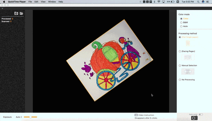Click the settings gear icon in left panel
Screen dimensions: 212x121
(x=16, y=13)
